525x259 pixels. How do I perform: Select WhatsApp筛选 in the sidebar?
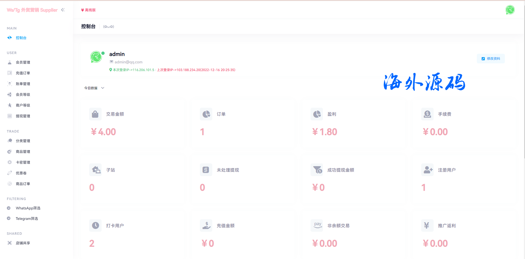coord(28,208)
